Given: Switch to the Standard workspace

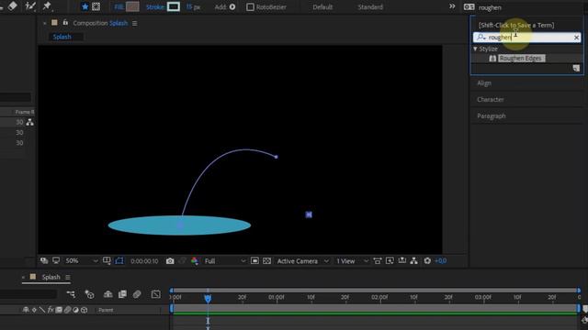Looking at the screenshot, I should [370, 6].
